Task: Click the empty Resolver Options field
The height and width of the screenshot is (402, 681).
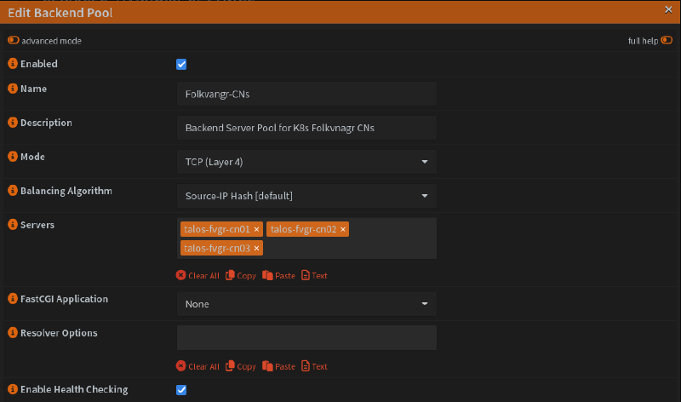Action: click(x=306, y=337)
